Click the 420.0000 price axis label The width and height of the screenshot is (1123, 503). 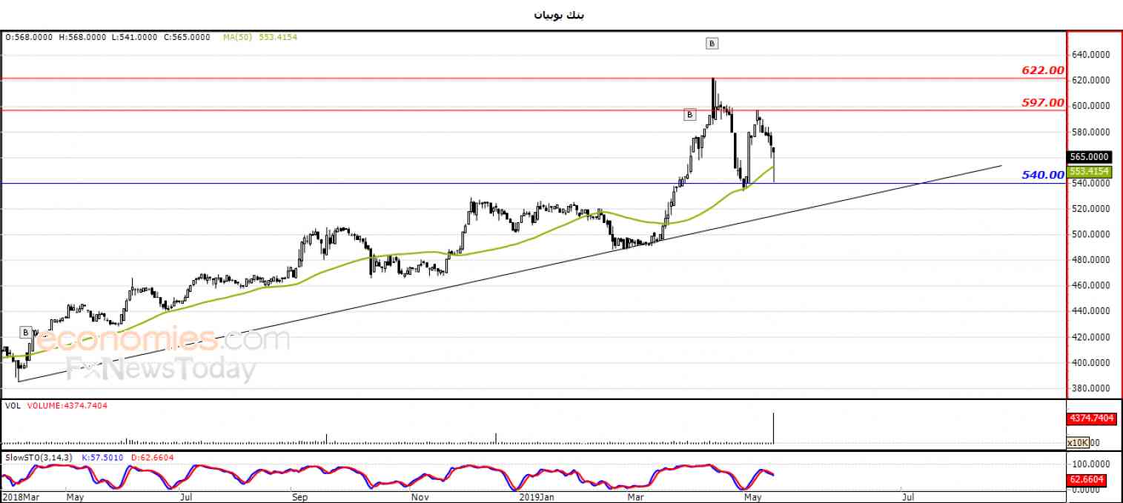point(1090,338)
